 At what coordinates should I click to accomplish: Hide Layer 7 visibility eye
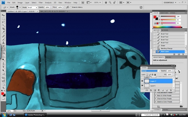pyautogui.click(x=142, y=81)
